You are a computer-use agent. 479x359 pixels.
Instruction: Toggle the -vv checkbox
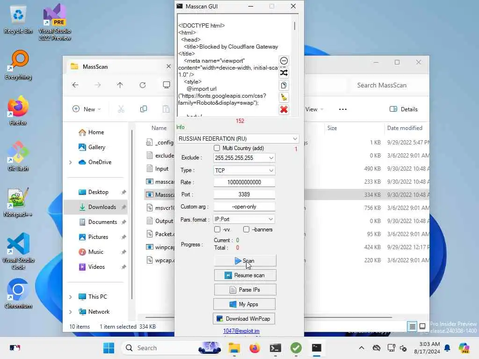pos(217,229)
